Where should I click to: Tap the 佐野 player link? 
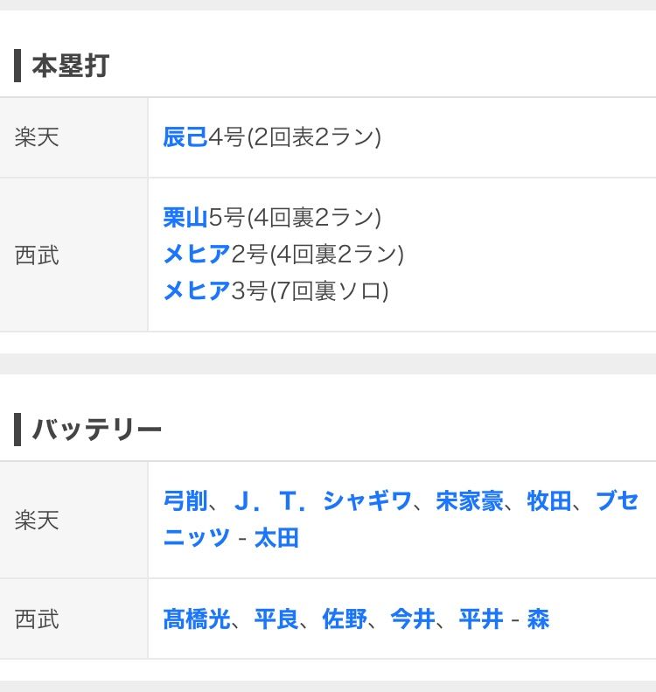pos(345,619)
